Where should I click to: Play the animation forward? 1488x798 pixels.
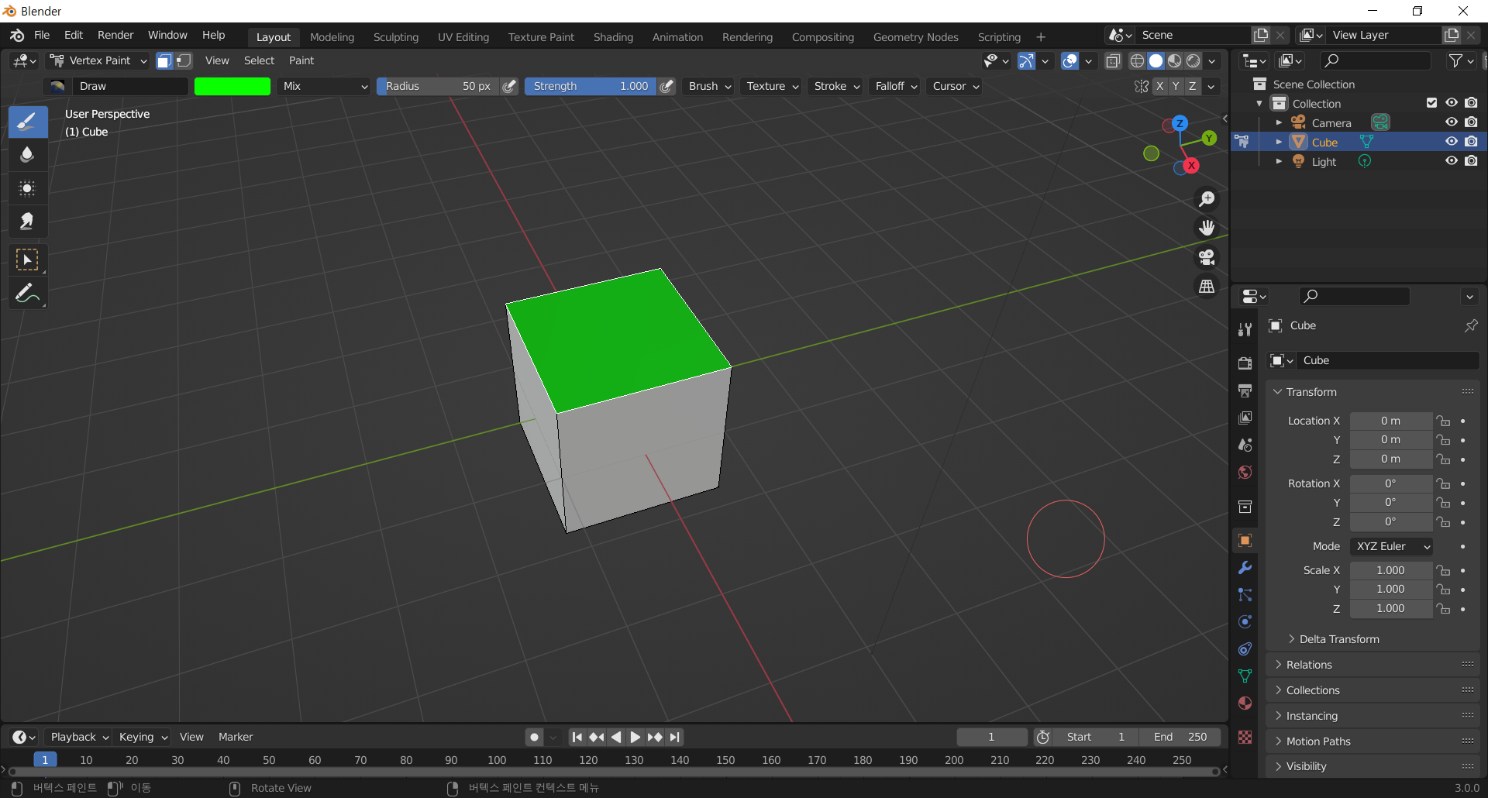click(635, 737)
